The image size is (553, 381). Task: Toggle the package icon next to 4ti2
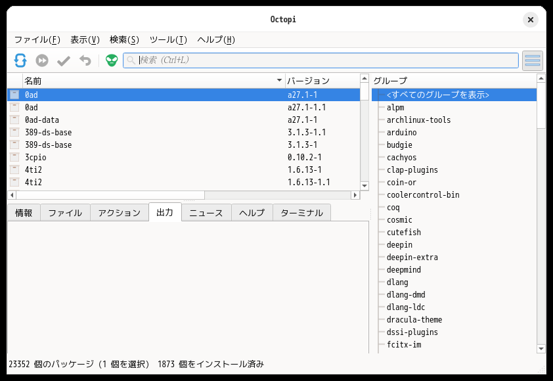pyautogui.click(x=14, y=169)
